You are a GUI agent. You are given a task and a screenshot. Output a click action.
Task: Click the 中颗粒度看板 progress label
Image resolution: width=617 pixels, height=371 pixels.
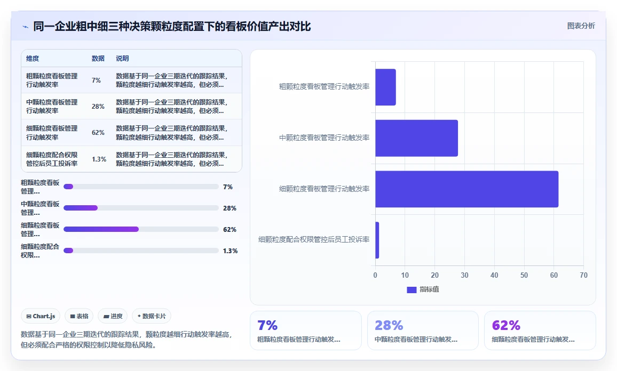[x=40, y=208]
